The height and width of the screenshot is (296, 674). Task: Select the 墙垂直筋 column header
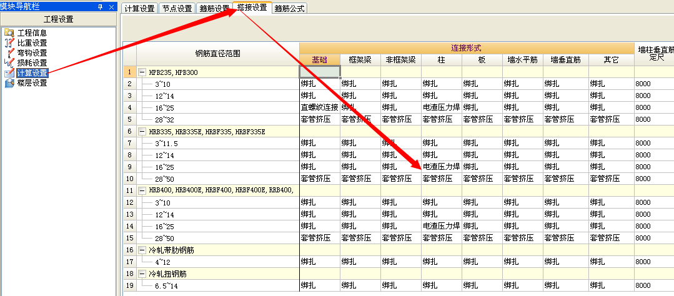(566, 60)
